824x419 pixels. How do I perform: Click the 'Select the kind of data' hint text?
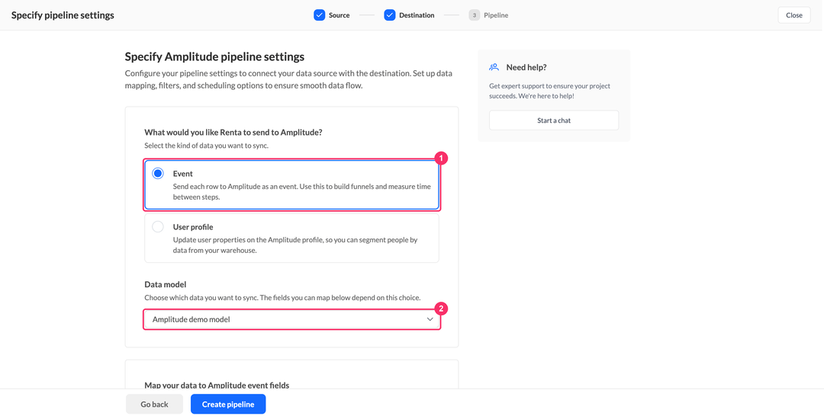207,146
